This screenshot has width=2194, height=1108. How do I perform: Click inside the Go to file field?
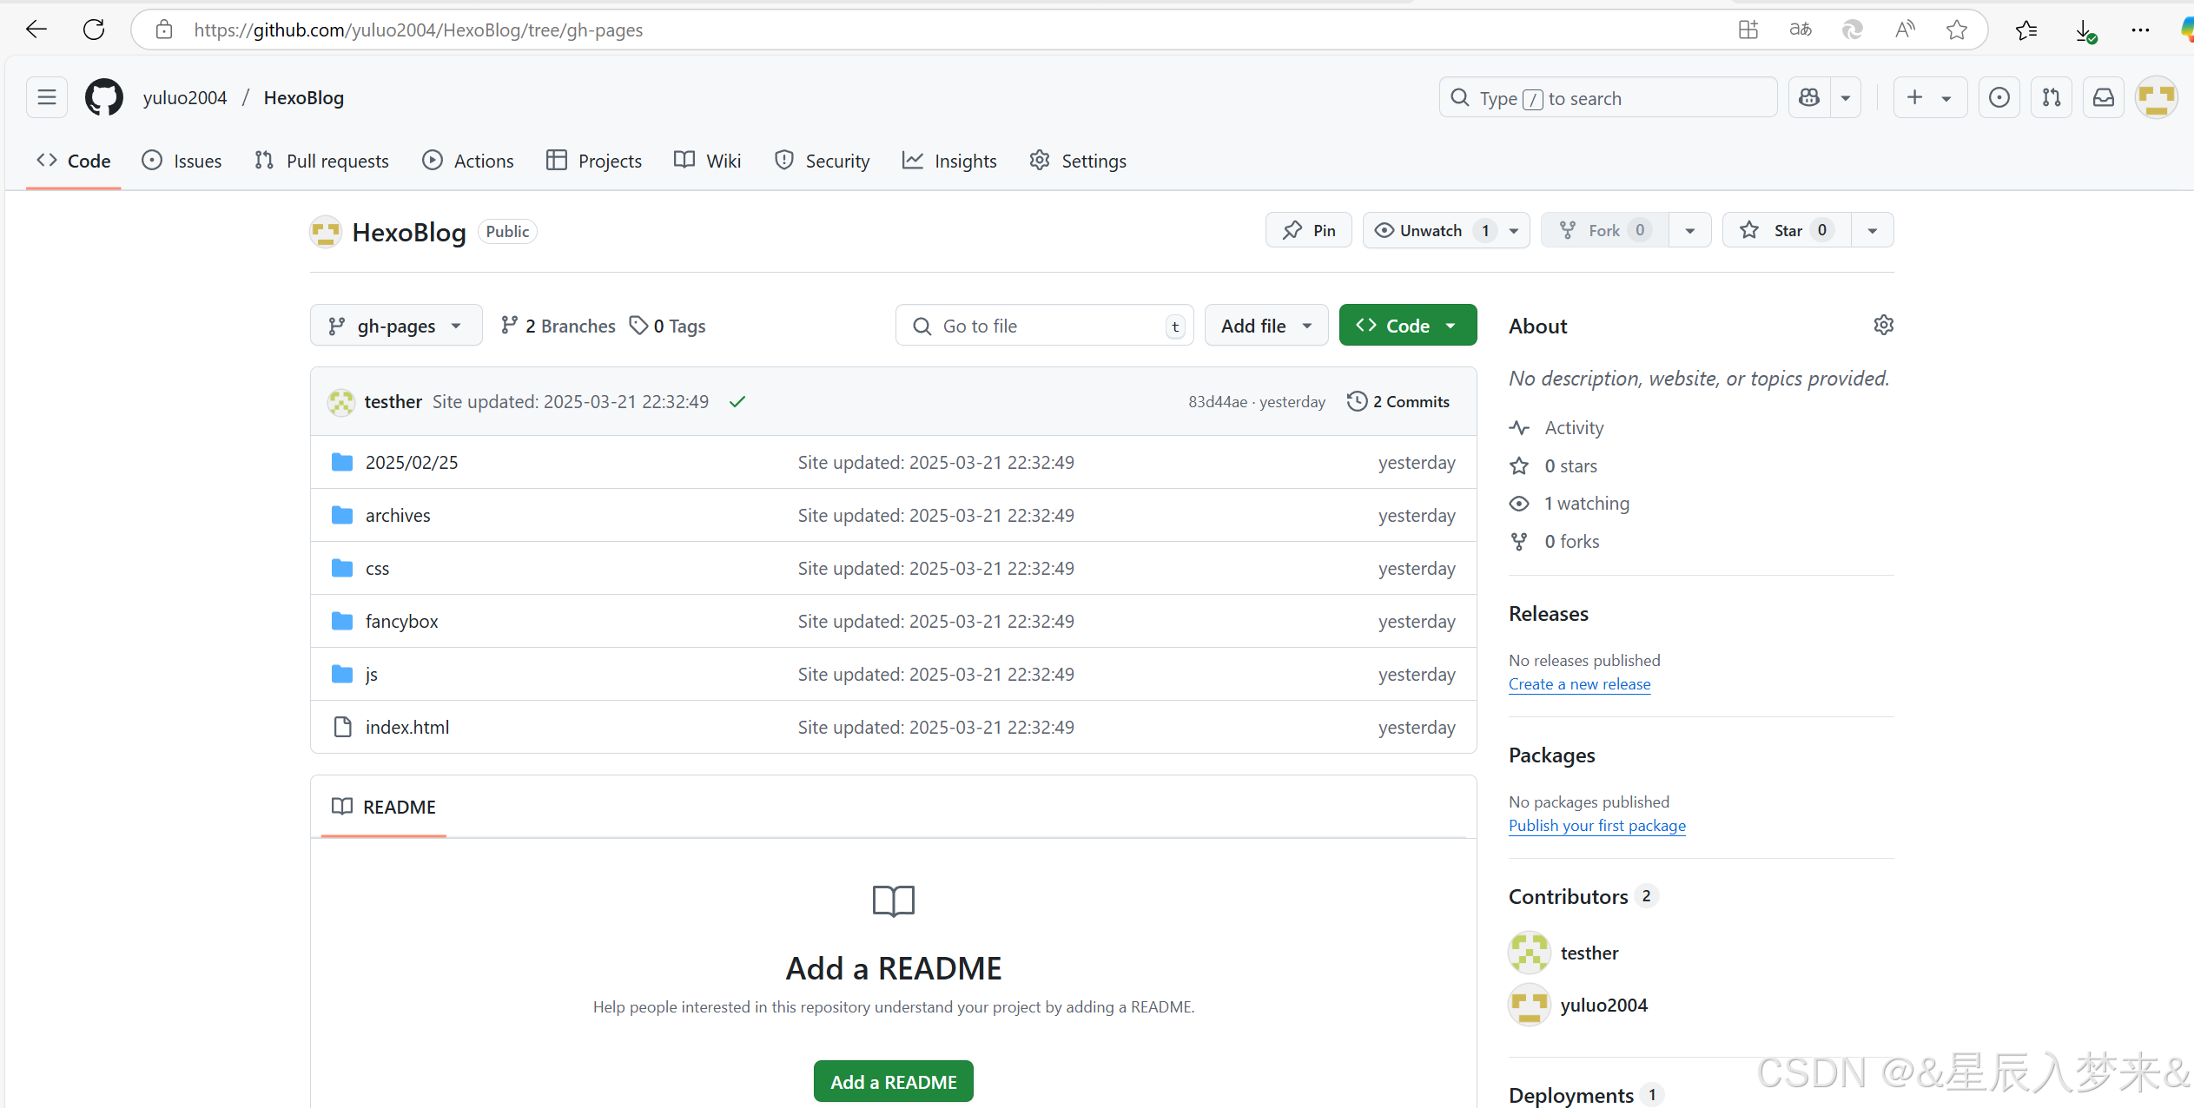pyautogui.click(x=1042, y=325)
